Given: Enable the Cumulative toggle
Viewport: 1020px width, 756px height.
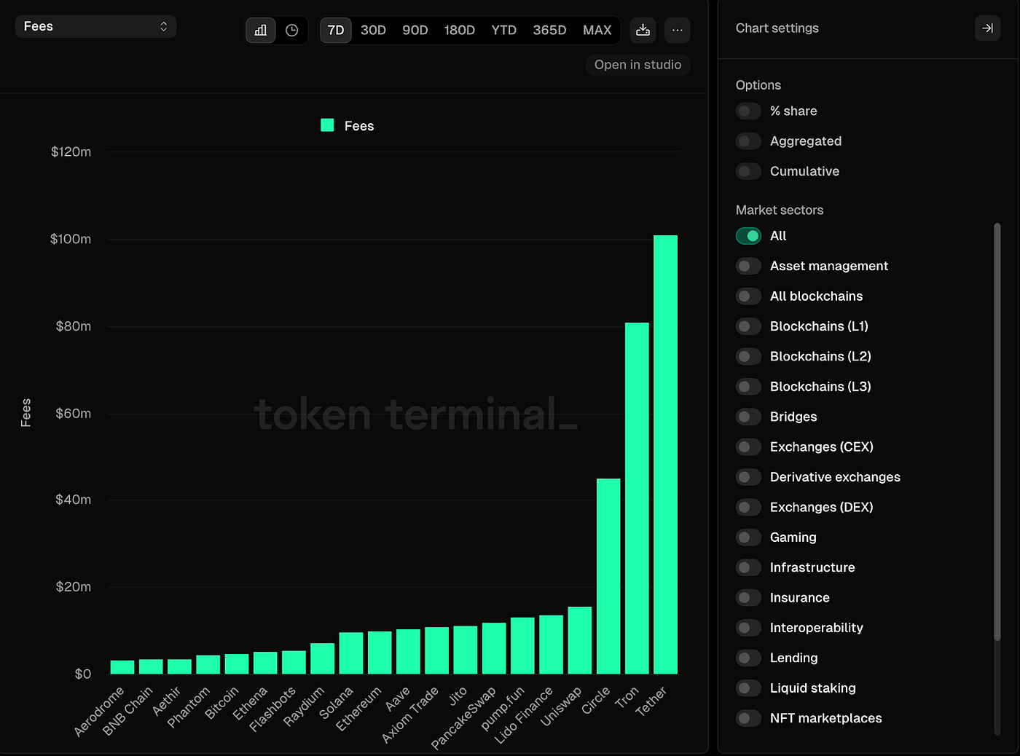Looking at the screenshot, I should 748,171.
